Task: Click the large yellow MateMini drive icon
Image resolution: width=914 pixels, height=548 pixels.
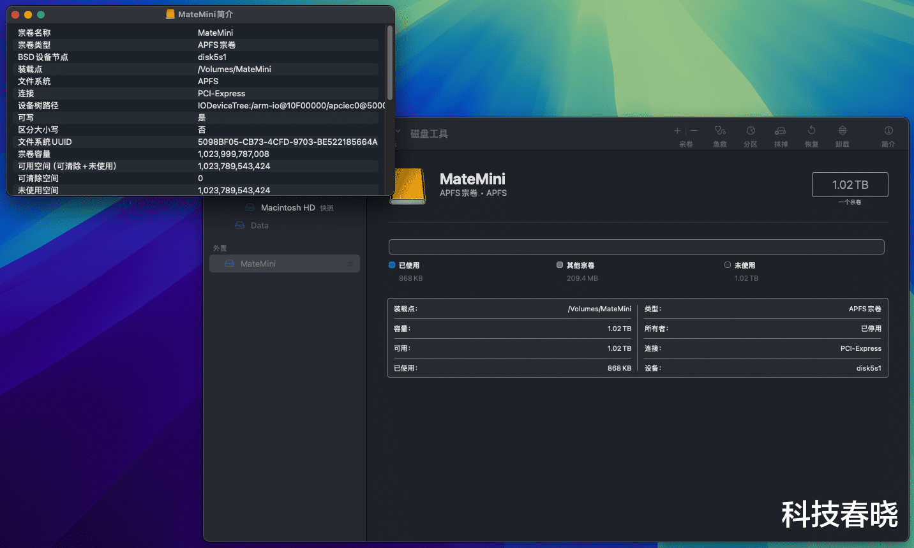Action: (408, 186)
